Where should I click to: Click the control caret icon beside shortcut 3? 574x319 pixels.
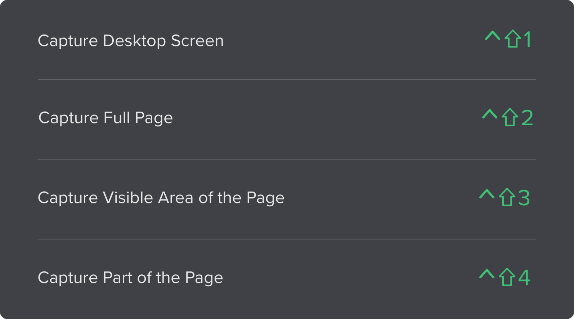point(486,194)
